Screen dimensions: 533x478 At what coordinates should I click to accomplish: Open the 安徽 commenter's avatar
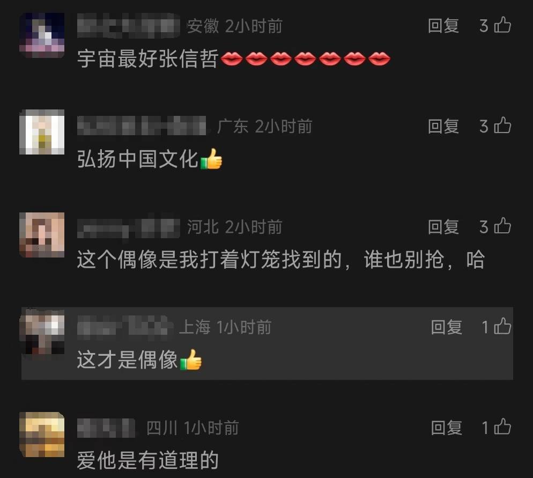tap(42, 35)
